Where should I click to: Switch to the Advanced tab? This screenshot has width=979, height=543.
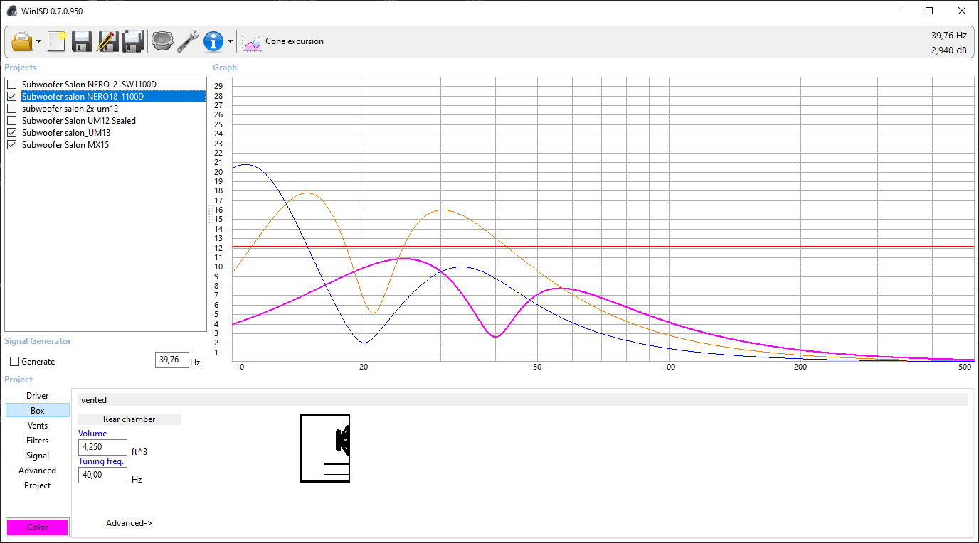[x=38, y=471]
